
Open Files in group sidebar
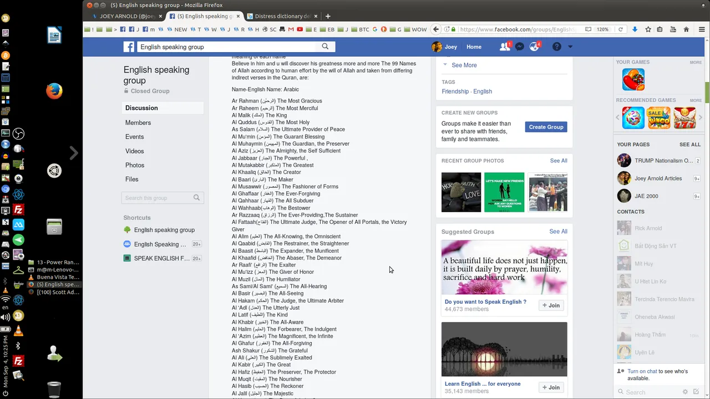pos(132,180)
